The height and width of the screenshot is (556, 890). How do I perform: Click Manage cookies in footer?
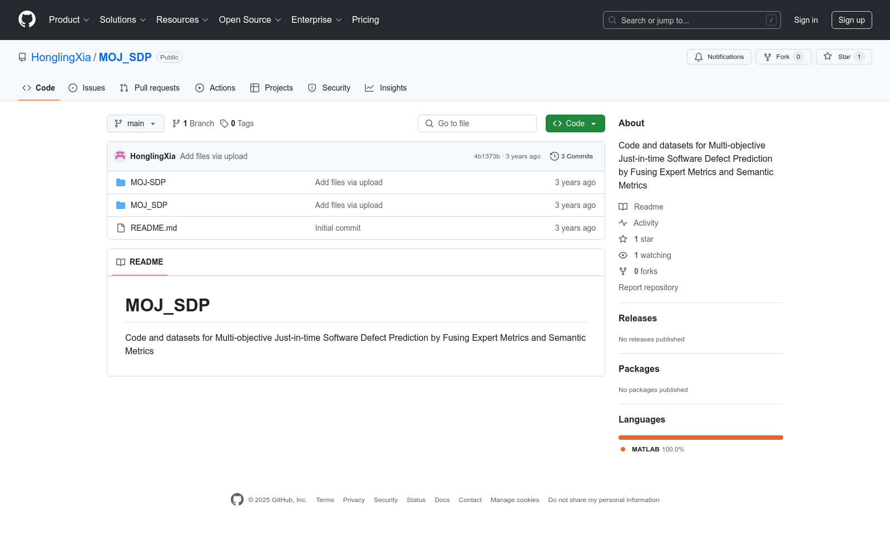click(515, 500)
